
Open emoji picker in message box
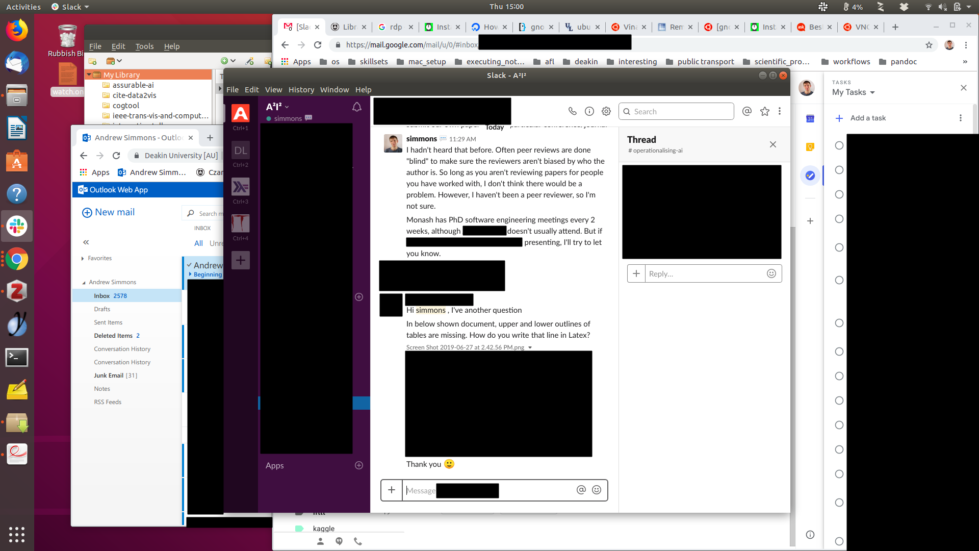click(x=596, y=490)
